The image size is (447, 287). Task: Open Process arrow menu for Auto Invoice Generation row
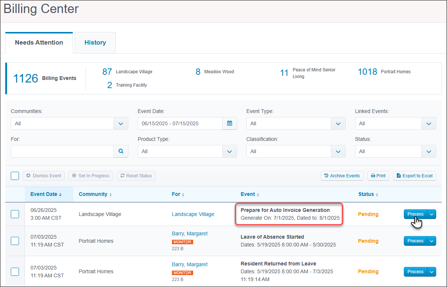[x=432, y=214]
